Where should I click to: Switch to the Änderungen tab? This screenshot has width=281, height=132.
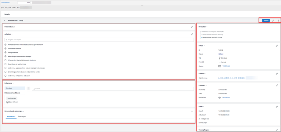pyautogui.click(x=22, y=116)
